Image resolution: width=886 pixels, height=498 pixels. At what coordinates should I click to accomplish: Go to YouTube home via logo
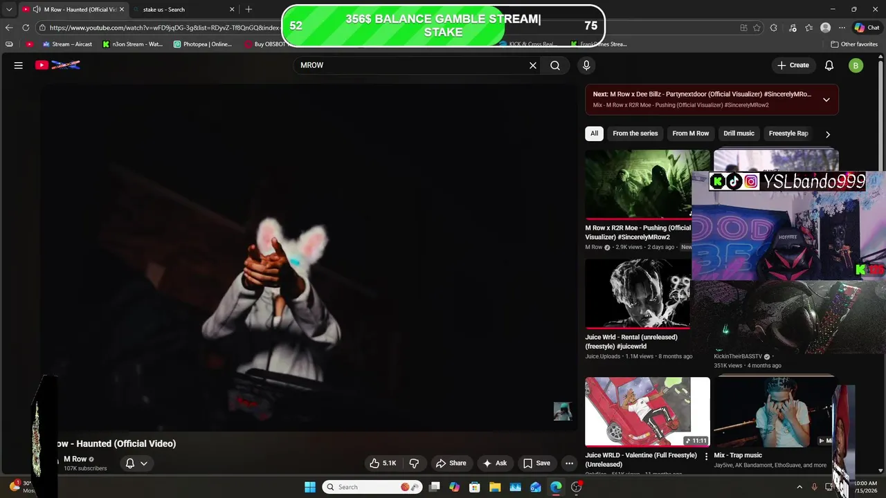57,65
